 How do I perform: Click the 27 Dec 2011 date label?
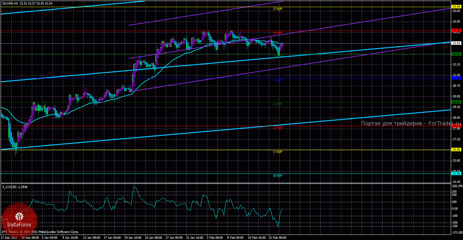click(x=9, y=238)
